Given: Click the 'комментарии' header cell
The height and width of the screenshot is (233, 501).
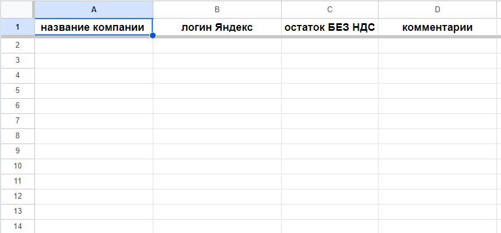Looking at the screenshot, I should click(x=437, y=27).
